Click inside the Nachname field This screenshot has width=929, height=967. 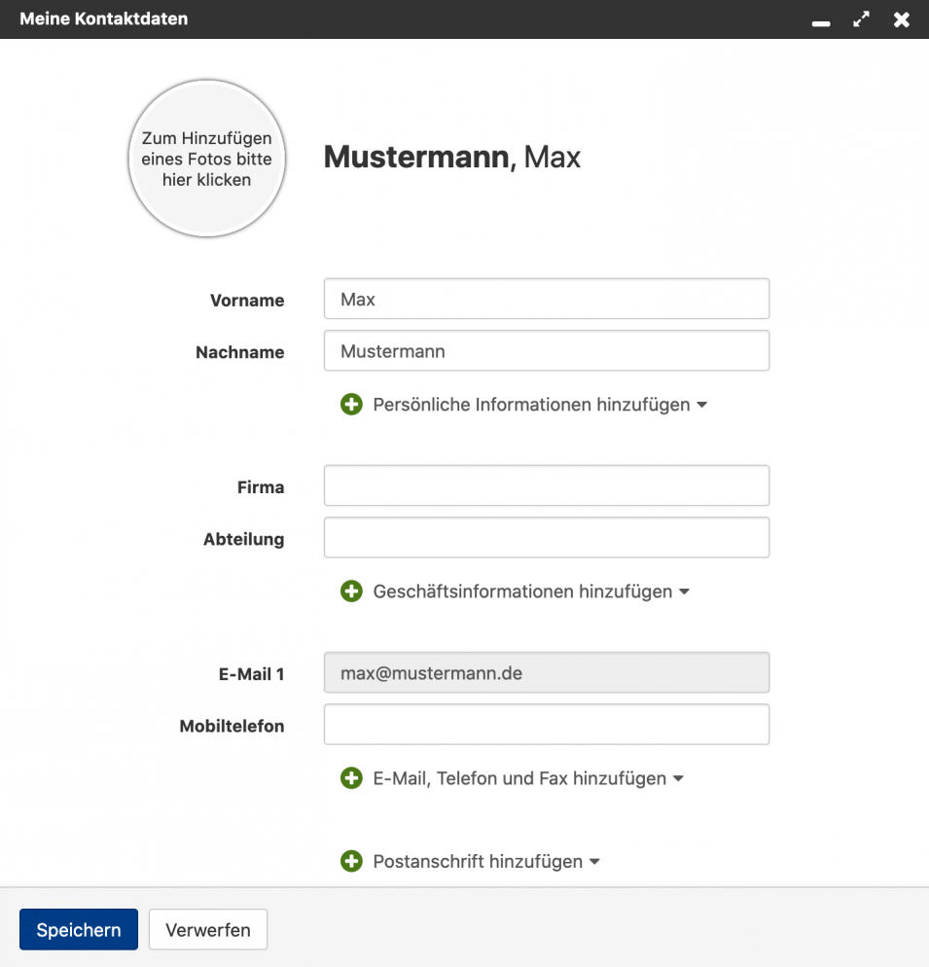pos(546,350)
